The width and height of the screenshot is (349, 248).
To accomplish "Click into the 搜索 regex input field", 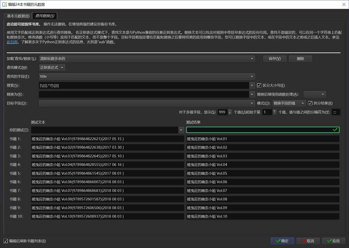I will (144, 86).
